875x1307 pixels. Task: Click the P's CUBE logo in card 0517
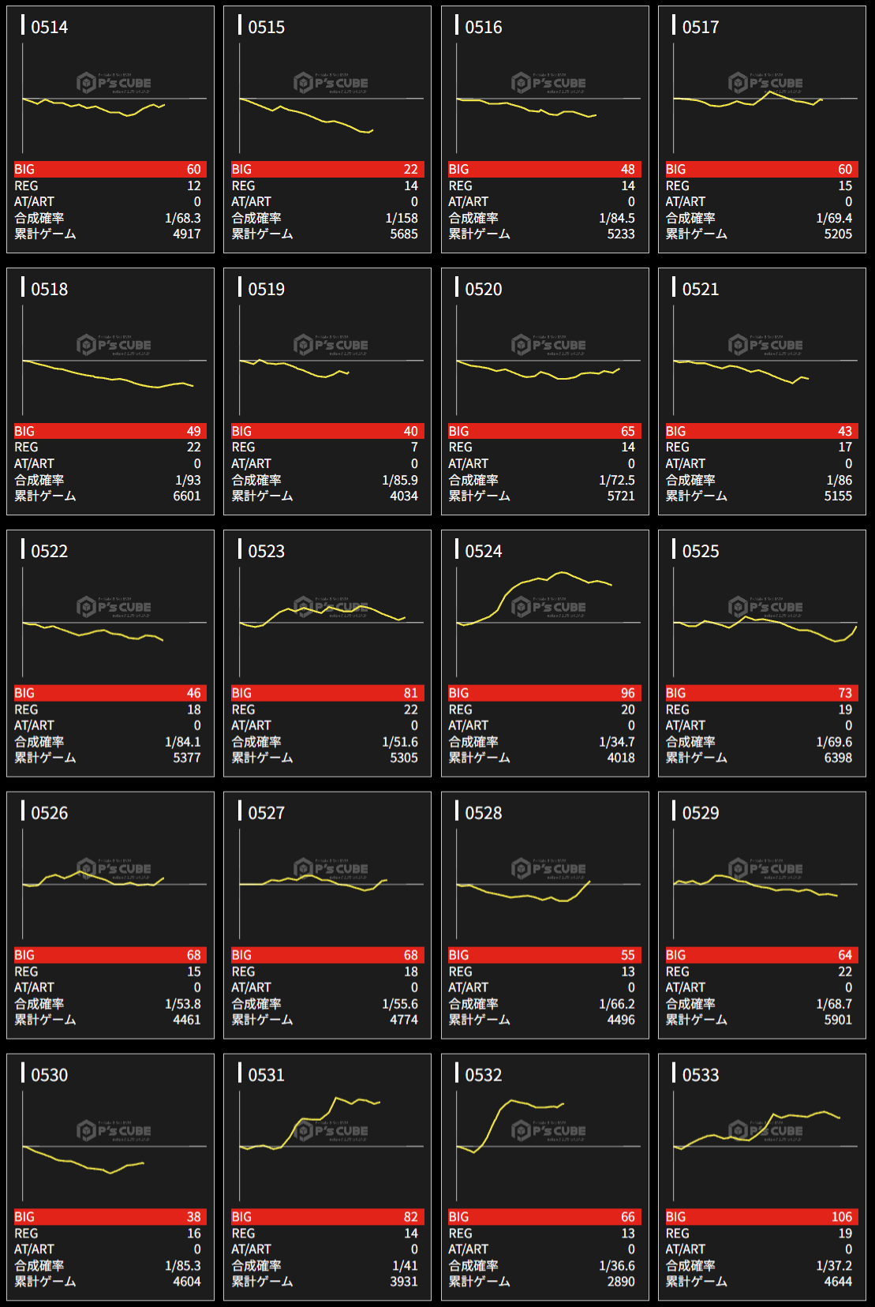click(765, 83)
